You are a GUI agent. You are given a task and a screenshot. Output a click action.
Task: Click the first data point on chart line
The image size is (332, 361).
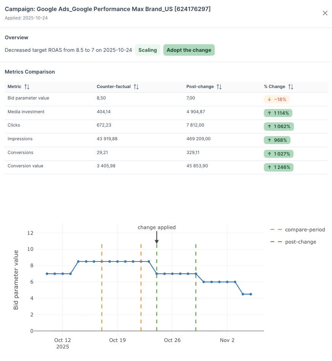tap(47, 274)
